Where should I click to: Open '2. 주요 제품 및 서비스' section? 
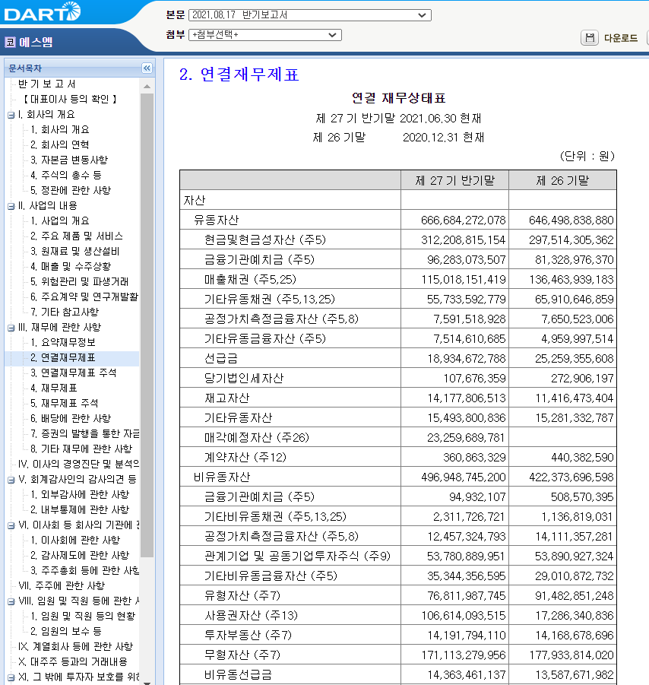[77, 236]
